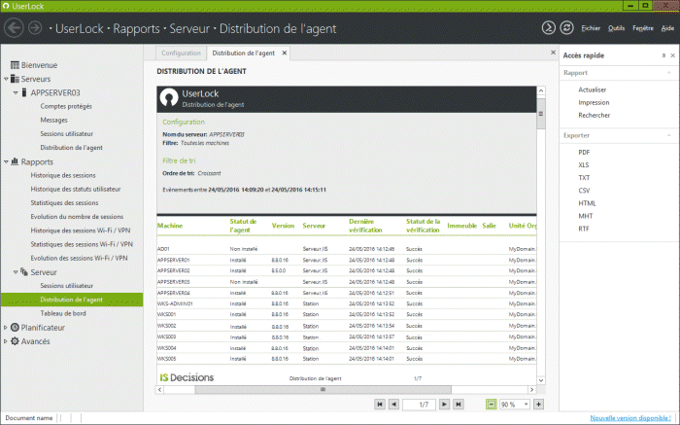Click the Bienvenue grid icon

click(15, 65)
